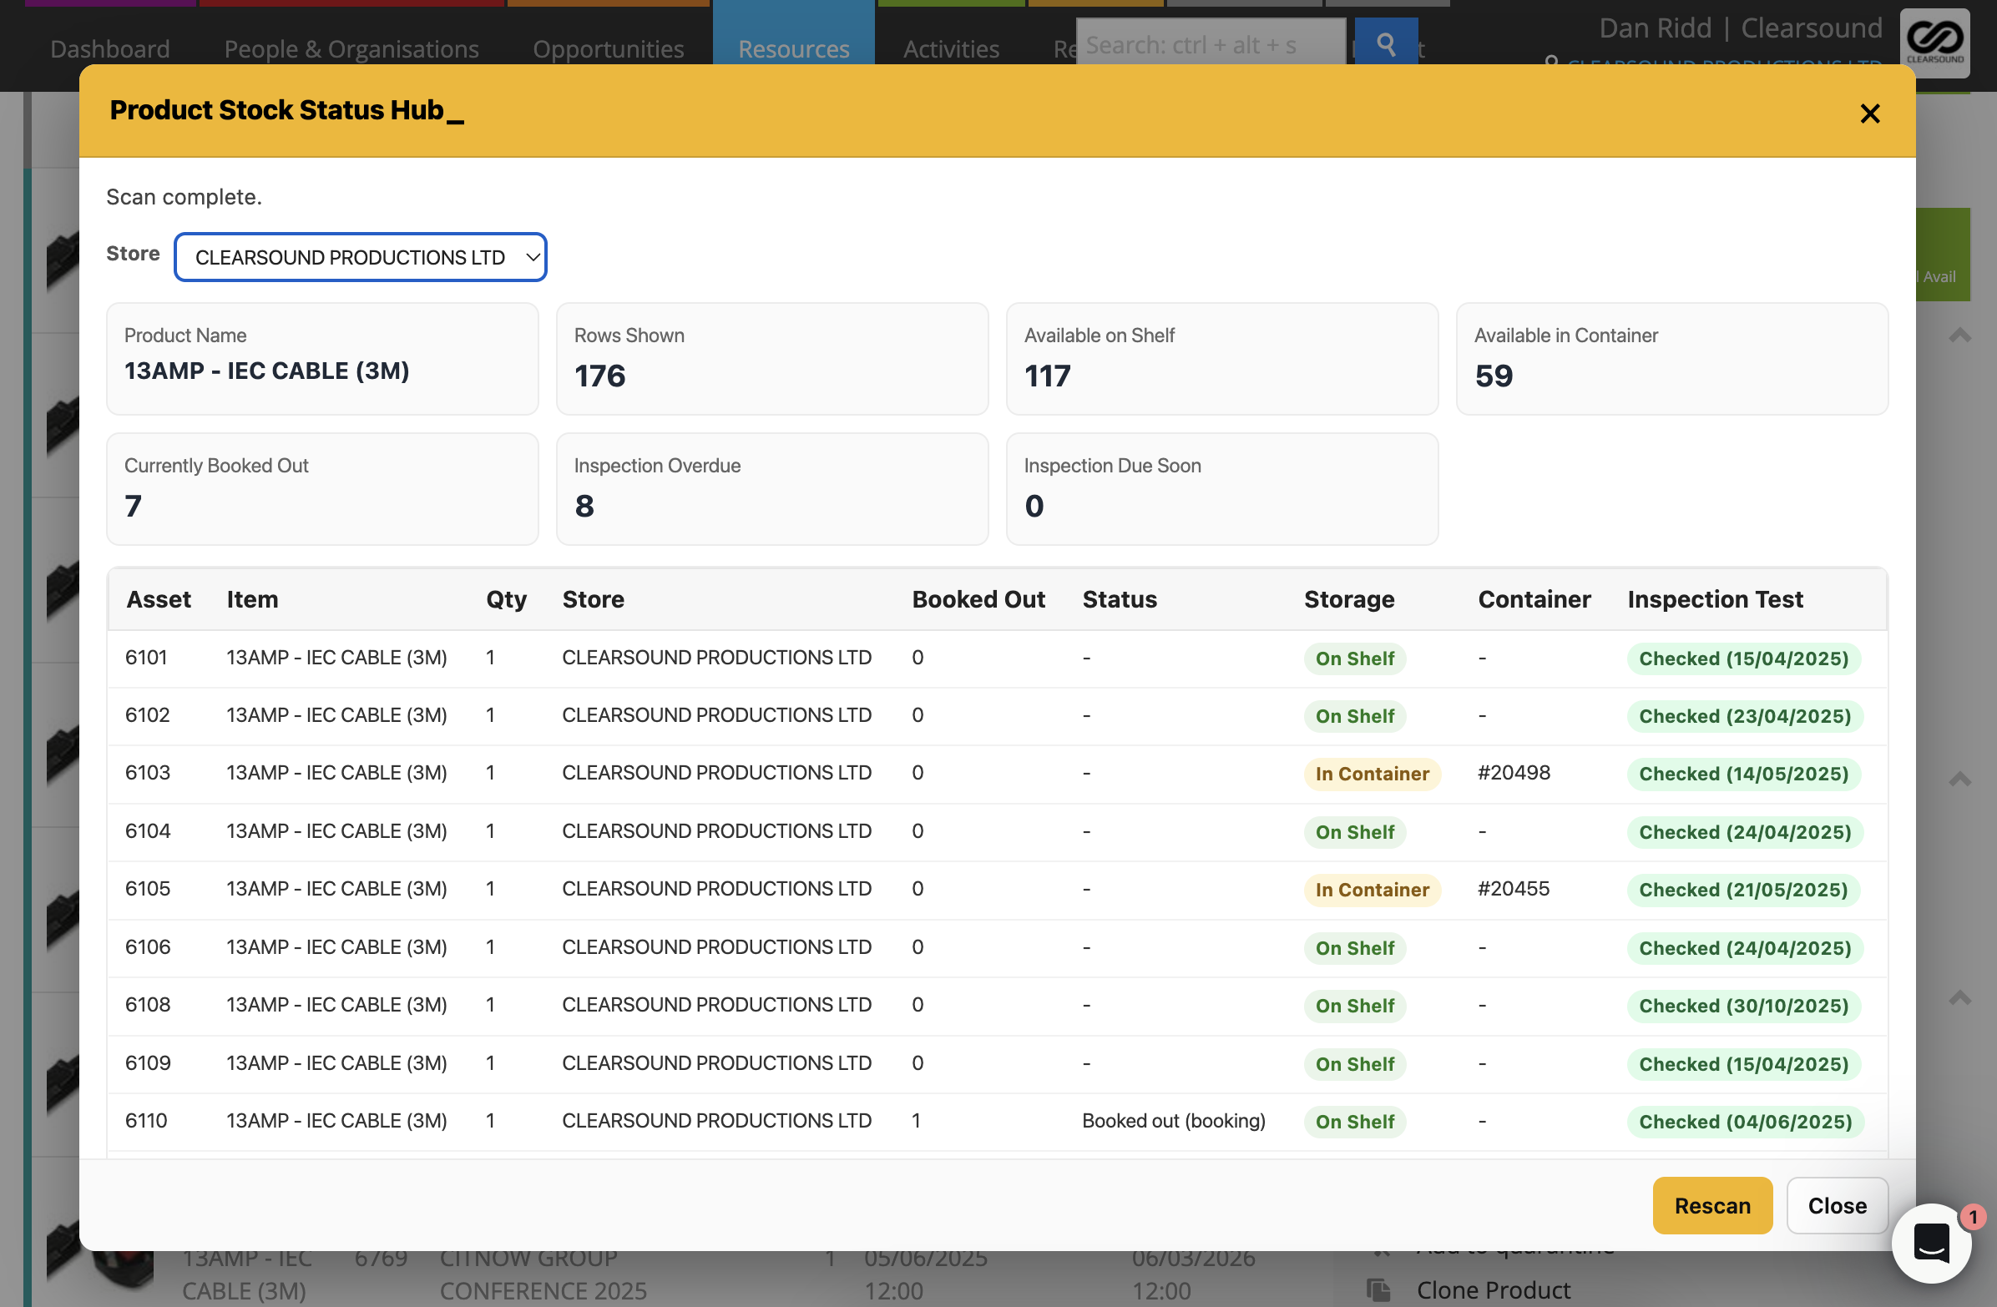Switch to Activities tab
The image size is (1997, 1307).
[x=951, y=48]
